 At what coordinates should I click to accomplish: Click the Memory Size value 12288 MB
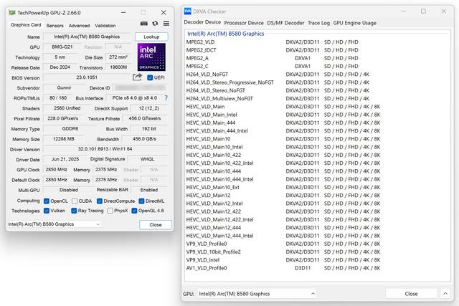(64, 139)
